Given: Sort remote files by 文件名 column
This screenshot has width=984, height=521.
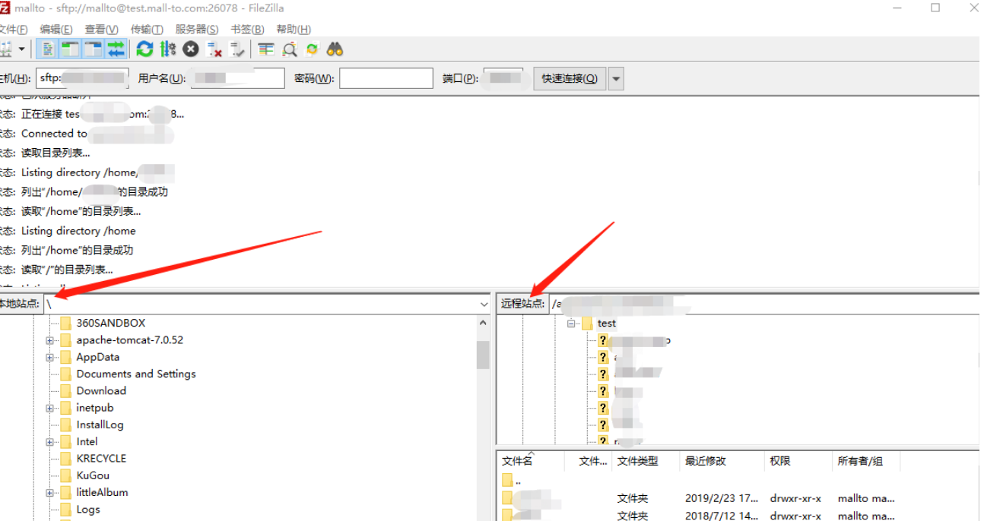Looking at the screenshot, I should tap(531, 461).
